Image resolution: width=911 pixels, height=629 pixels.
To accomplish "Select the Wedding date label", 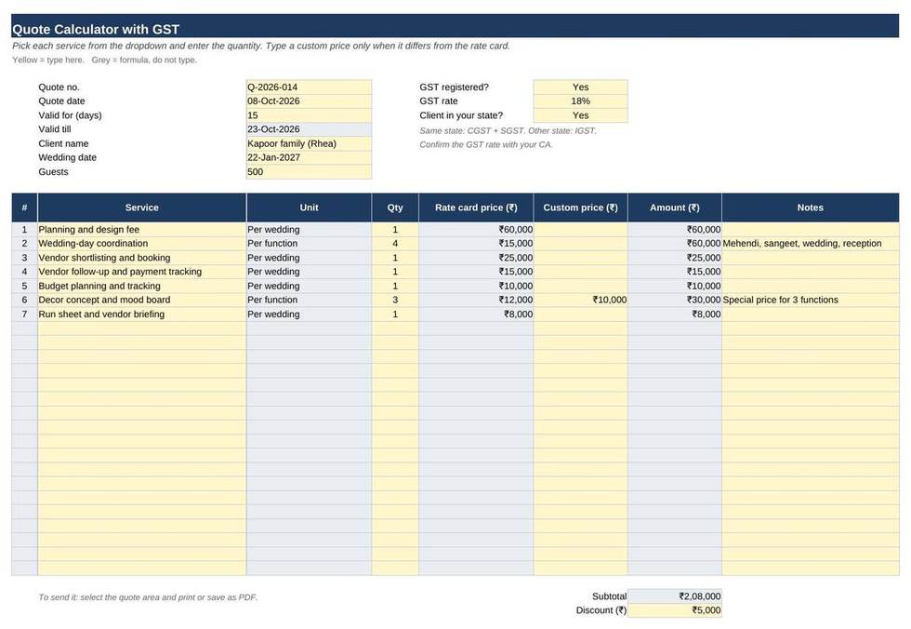I will (67, 157).
